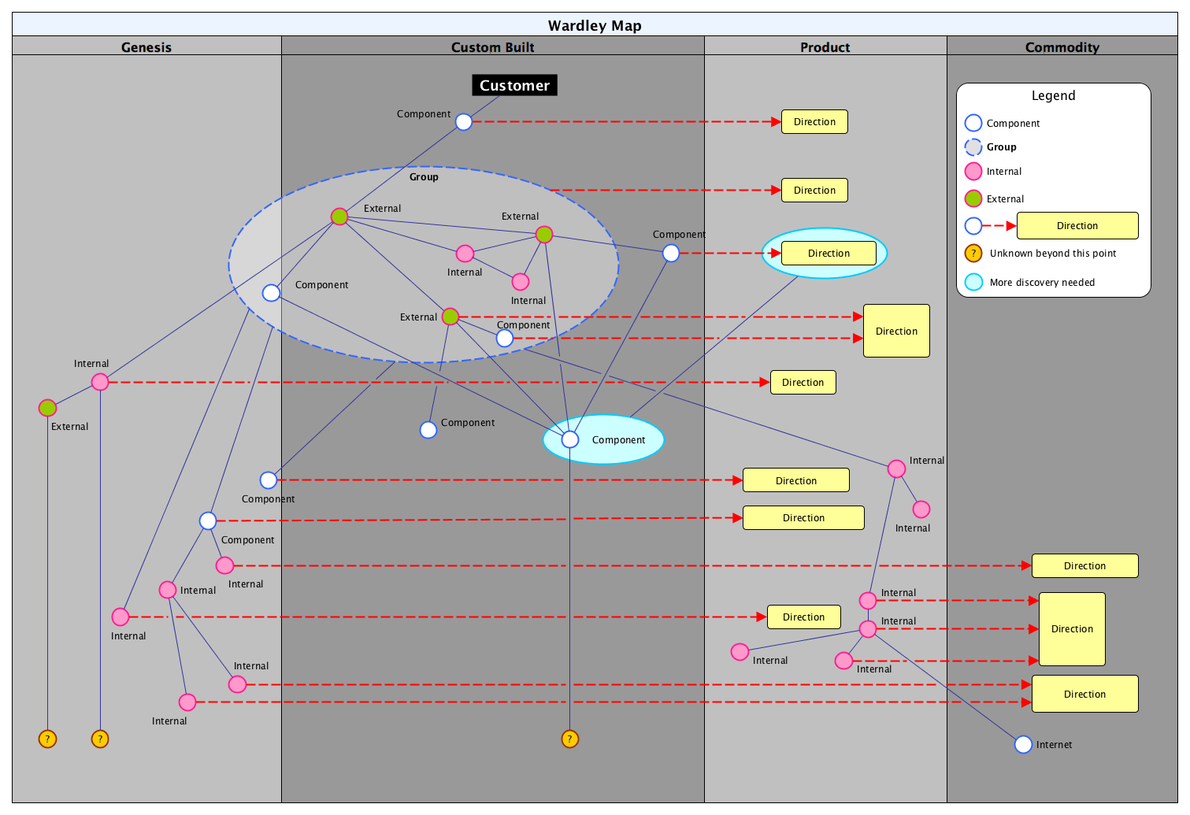Image resolution: width=1190 pixels, height=815 pixels.
Task: Select the Custom Built column header
Action: (491, 47)
